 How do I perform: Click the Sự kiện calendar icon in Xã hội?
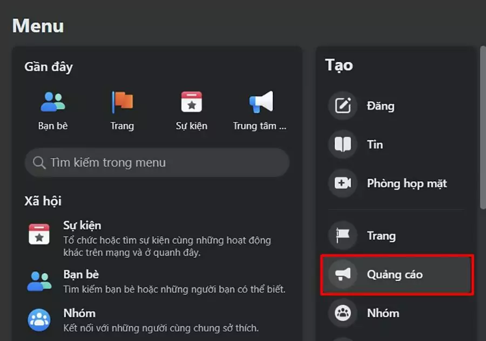click(x=39, y=234)
